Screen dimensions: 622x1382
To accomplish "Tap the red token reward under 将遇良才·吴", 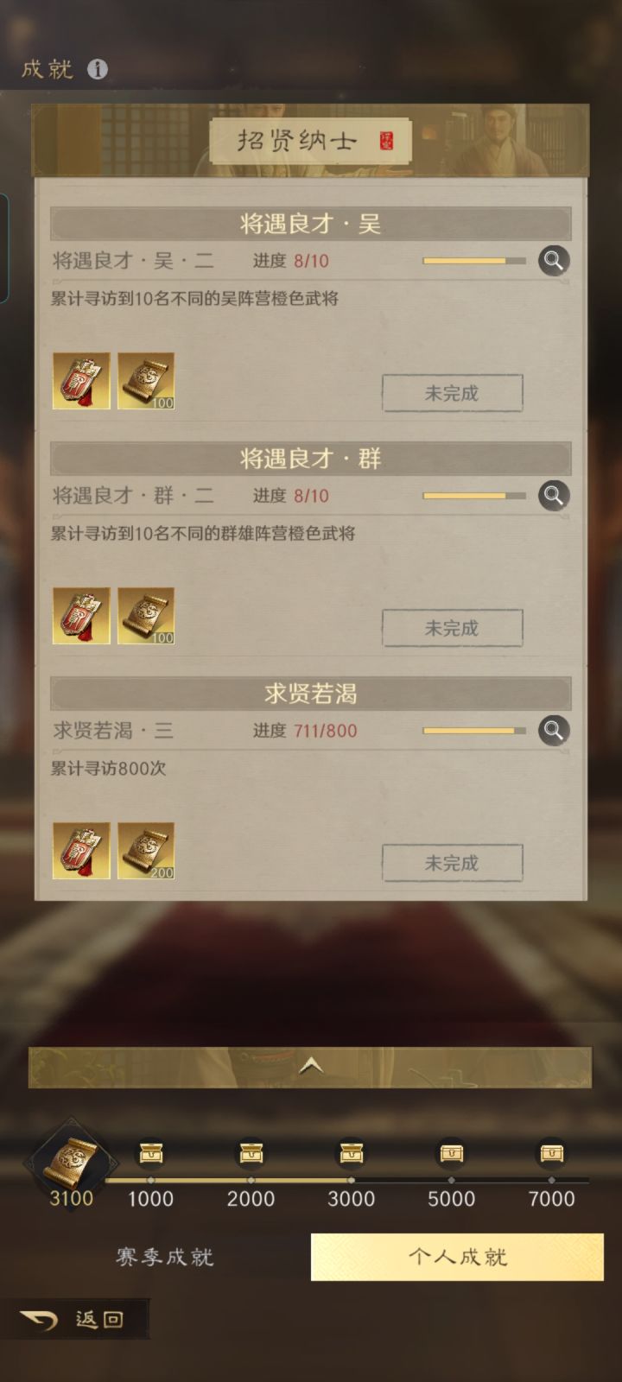I will point(81,381).
